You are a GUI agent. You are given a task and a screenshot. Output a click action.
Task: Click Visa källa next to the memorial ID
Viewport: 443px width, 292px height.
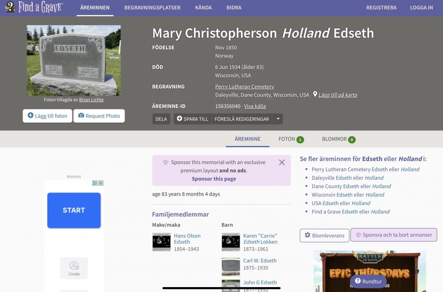pos(255,106)
